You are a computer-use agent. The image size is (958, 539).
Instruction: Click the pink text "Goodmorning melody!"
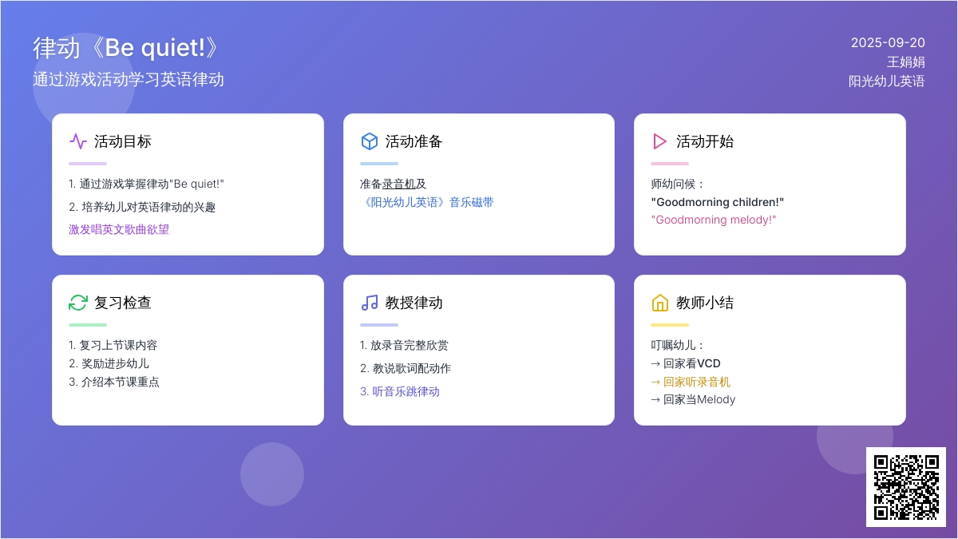point(714,220)
